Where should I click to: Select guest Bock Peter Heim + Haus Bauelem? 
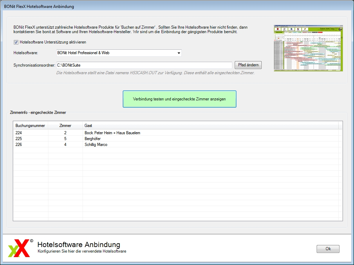(x=112, y=133)
